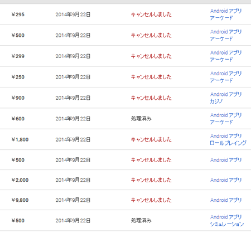Screen dimensions: 251x233
Task: Select アーケード category in the ¥250 row
Action: 221,80
